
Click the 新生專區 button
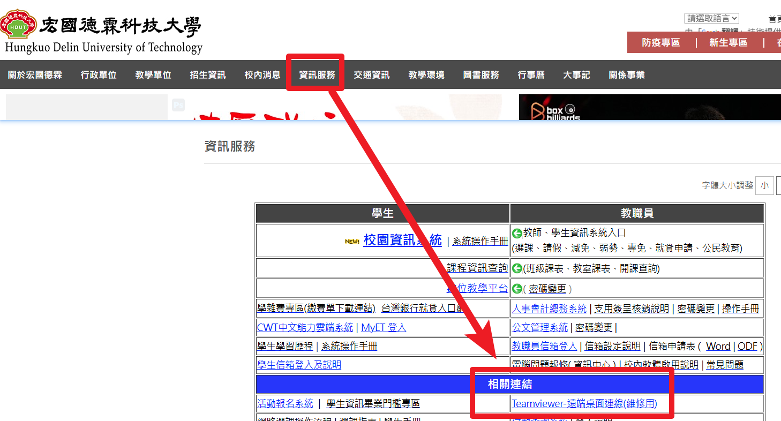pos(728,43)
